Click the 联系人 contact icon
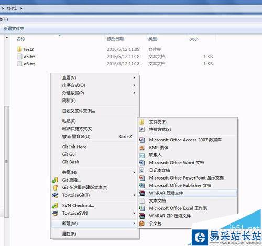The image size is (262, 246). (142, 155)
